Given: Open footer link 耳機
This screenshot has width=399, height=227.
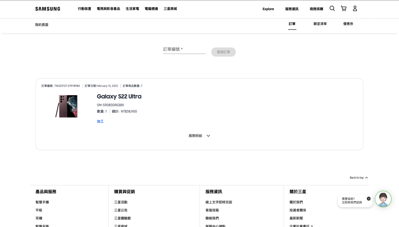Looking at the screenshot, I should point(39,218).
